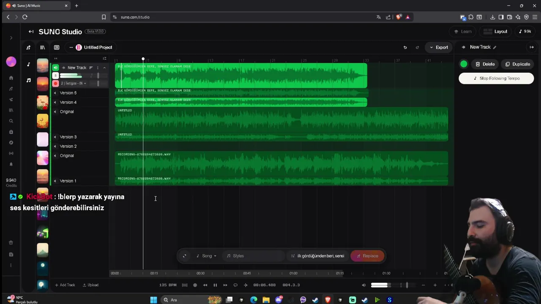Click the user avatar in Suno sidebar
This screenshot has height=304, width=541.
11,62
